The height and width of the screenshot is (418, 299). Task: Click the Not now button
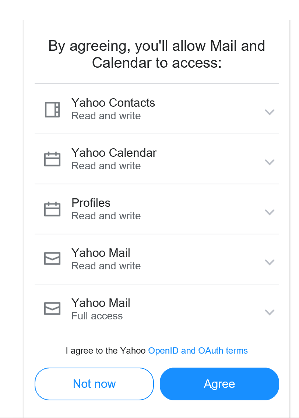[x=94, y=384]
